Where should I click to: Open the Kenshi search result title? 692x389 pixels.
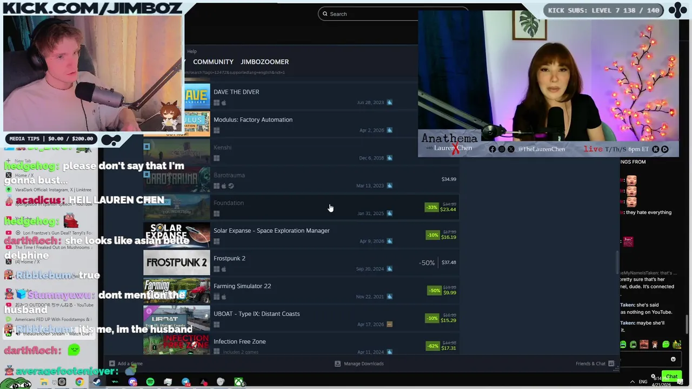coord(222,147)
